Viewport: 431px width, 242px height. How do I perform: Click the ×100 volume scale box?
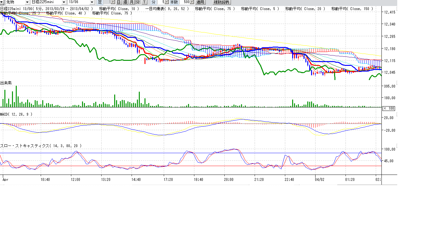point(388,108)
